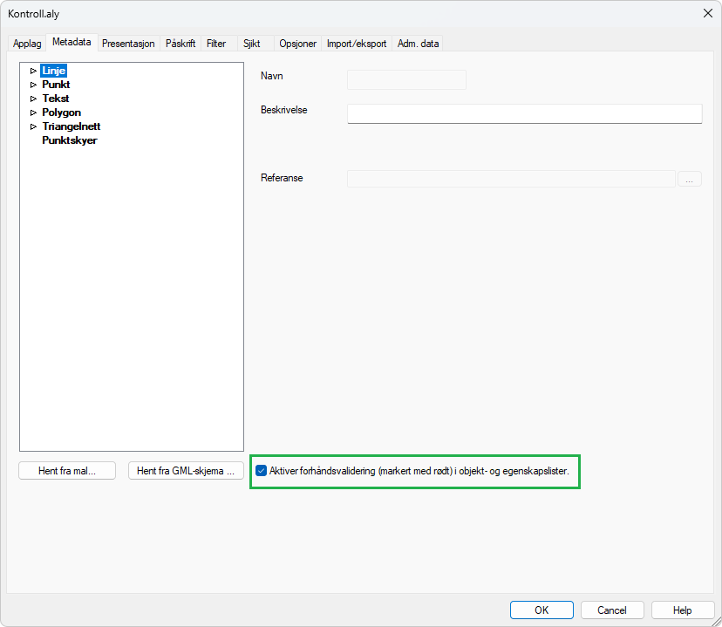The width and height of the screenshot is (722, 627).
Task: Expand the Linje tree node
Action: (33, 71)
